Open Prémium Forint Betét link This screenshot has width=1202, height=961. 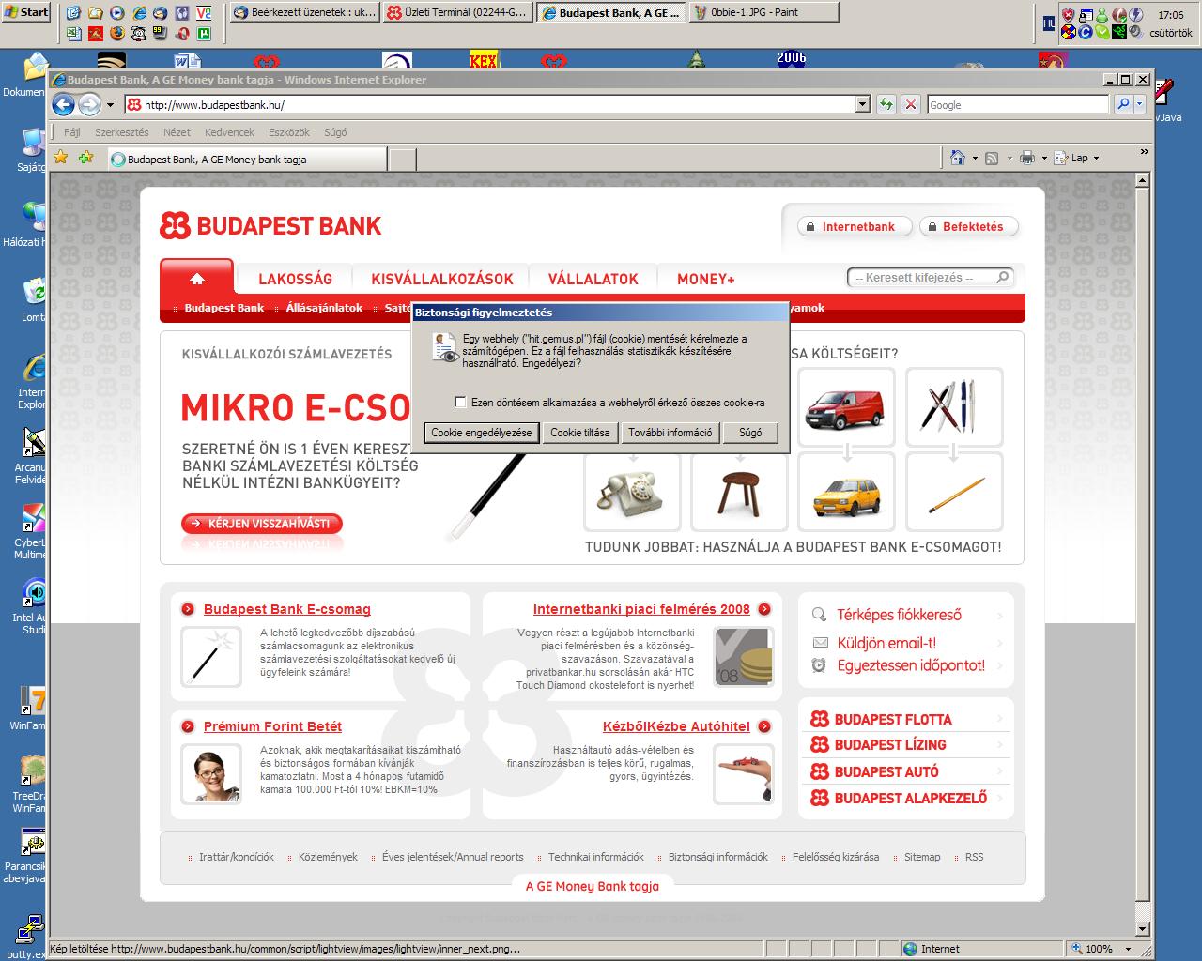(272, 726)
